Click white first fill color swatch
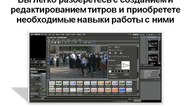 click(x=110, y=71)
